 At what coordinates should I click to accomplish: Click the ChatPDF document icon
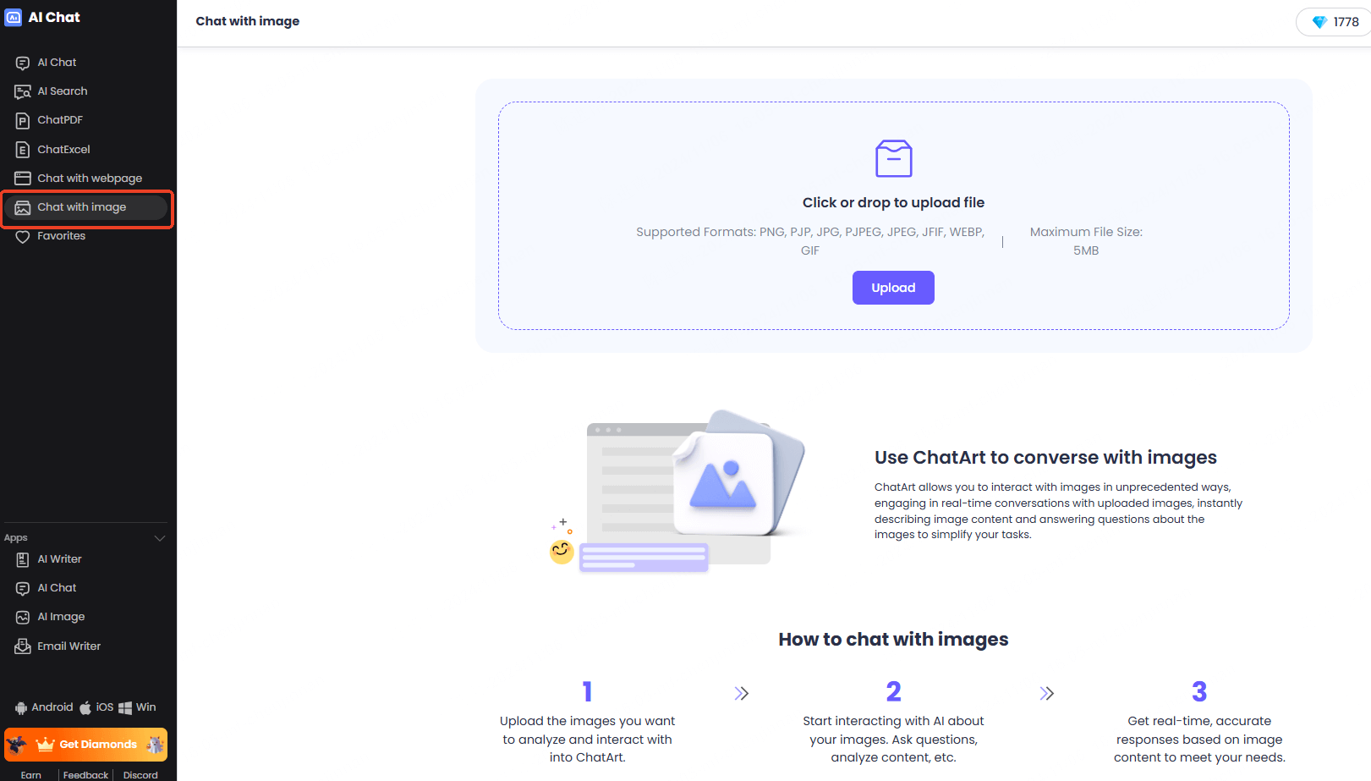tap(23, 120)
